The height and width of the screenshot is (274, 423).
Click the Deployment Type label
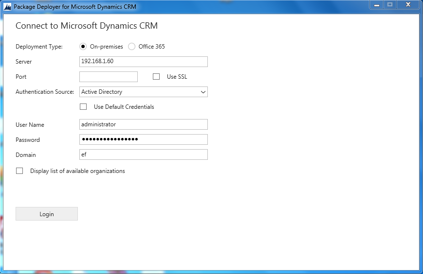pyautogui.click(x=39, y=47)
